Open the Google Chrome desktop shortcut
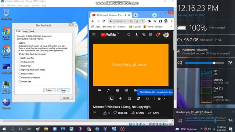This screenshot has width=235, height=132. 6,33
